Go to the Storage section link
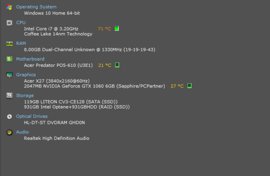 tap(25, 95)
